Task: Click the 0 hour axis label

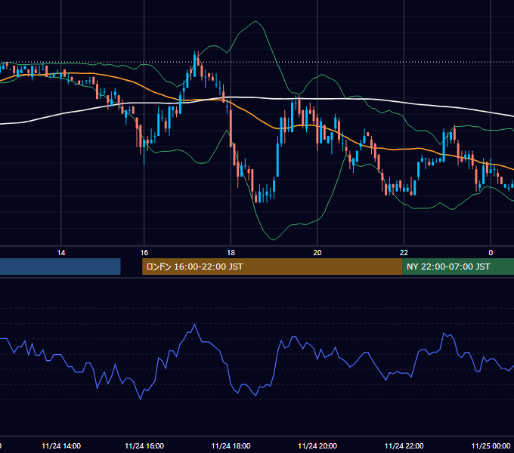Action: click(x=491, y=253)
